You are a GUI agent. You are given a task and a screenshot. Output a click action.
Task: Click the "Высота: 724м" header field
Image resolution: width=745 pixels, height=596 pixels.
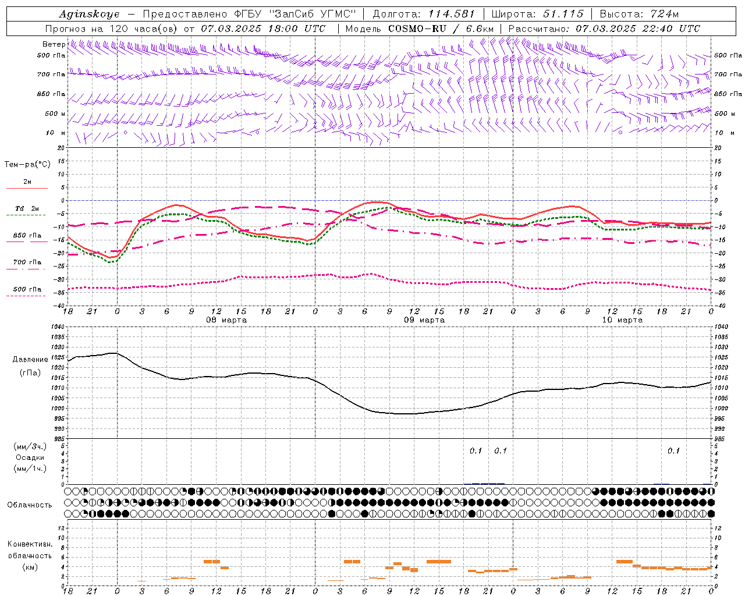pyautogui.click(x=639, y=14)
